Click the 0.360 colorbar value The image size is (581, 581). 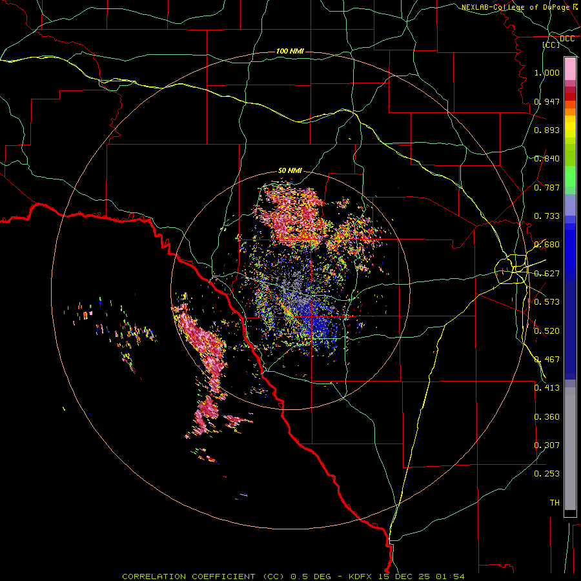[x=547, y=417]
